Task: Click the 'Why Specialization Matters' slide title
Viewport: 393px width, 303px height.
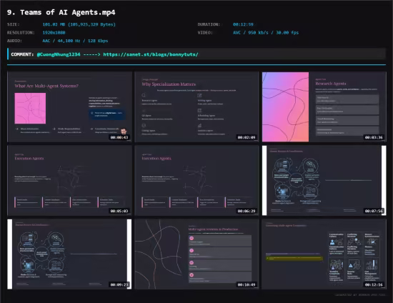Action: [169, 84]
